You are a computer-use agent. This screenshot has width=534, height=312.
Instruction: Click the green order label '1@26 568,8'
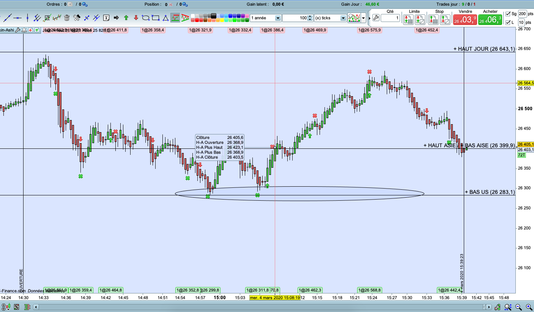click(369, 290)
